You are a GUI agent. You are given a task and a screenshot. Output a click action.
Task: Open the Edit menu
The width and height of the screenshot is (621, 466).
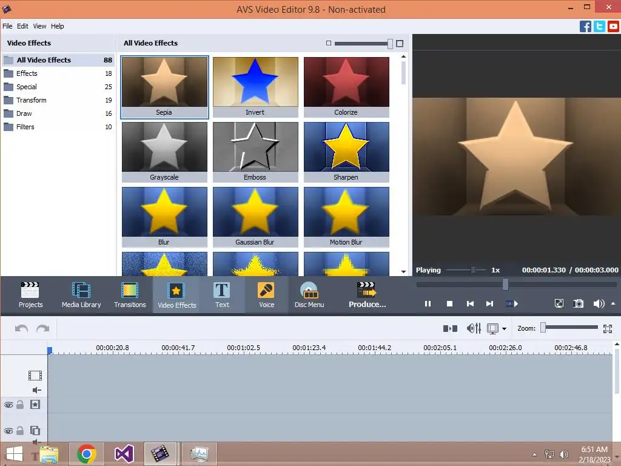22,26
